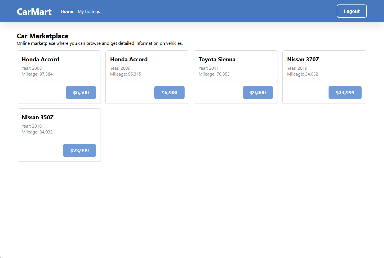Viewport: 384px width, 258px height.
Task: Click the $23,999 button on Nissan 350Z
Action: pos(79,150)
